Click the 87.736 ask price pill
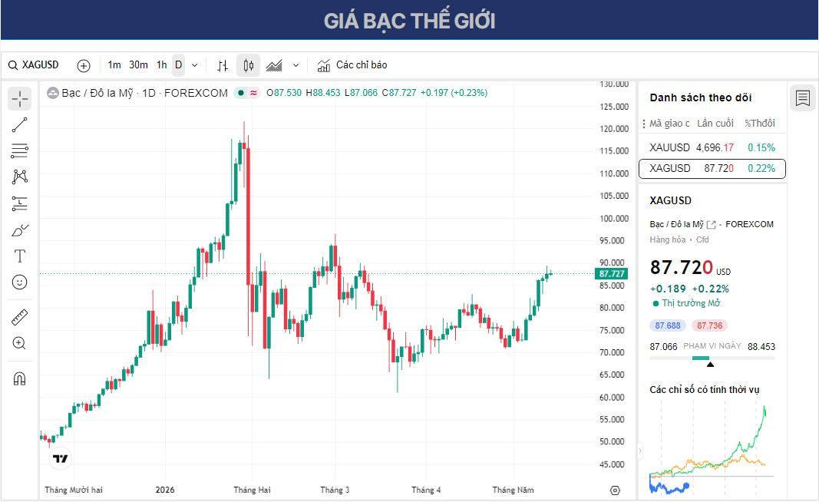 709,325
